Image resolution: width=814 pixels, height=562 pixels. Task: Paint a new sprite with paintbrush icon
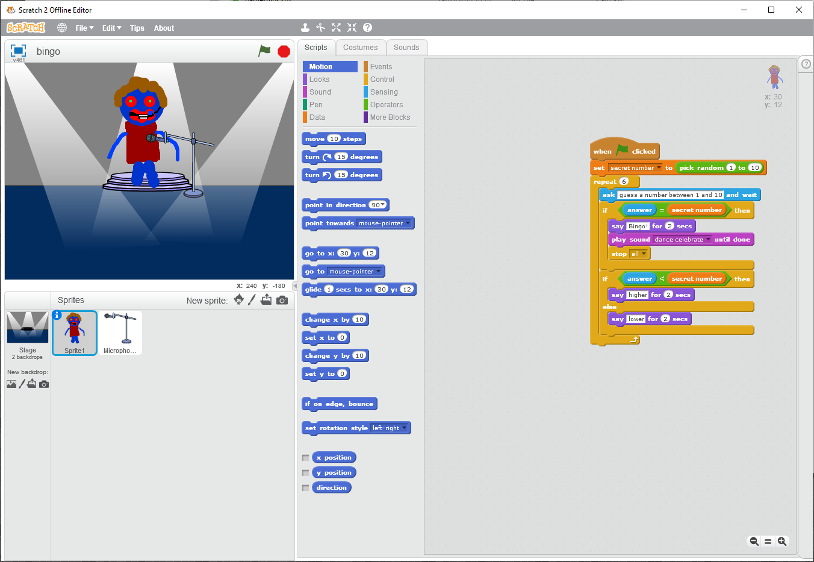pos(252,300)
